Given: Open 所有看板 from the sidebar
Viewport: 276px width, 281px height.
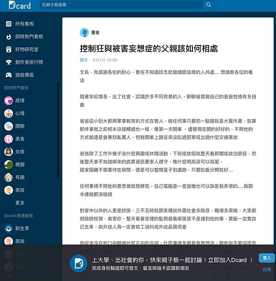Looking at the screenshot, I should pos(24,24).
